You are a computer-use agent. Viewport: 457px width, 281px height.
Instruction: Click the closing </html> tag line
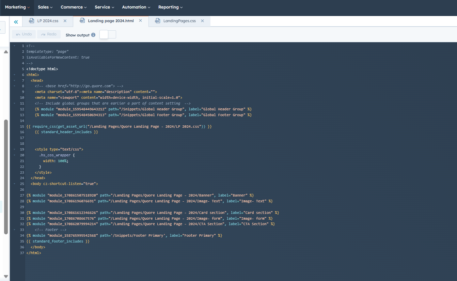pos(34,253)
